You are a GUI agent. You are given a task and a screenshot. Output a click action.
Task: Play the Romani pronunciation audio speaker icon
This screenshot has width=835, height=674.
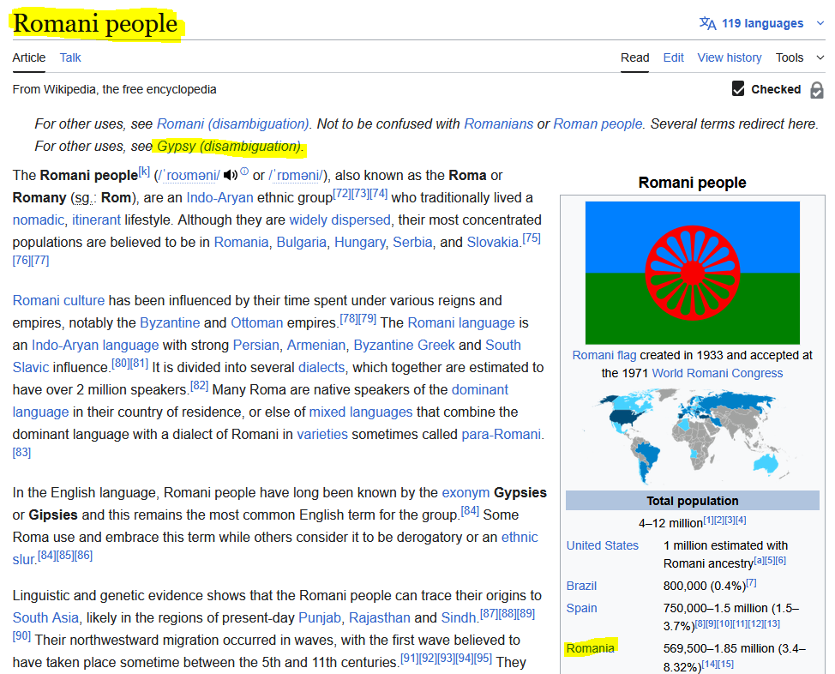tap(230, 175)
